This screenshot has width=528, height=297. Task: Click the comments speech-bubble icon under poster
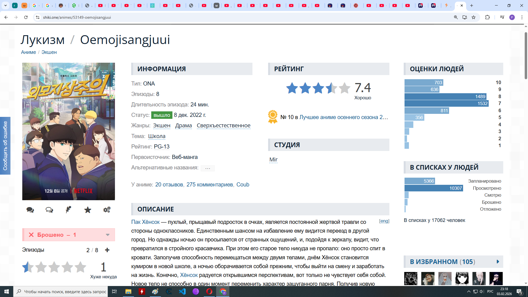(x=30, y=210)
